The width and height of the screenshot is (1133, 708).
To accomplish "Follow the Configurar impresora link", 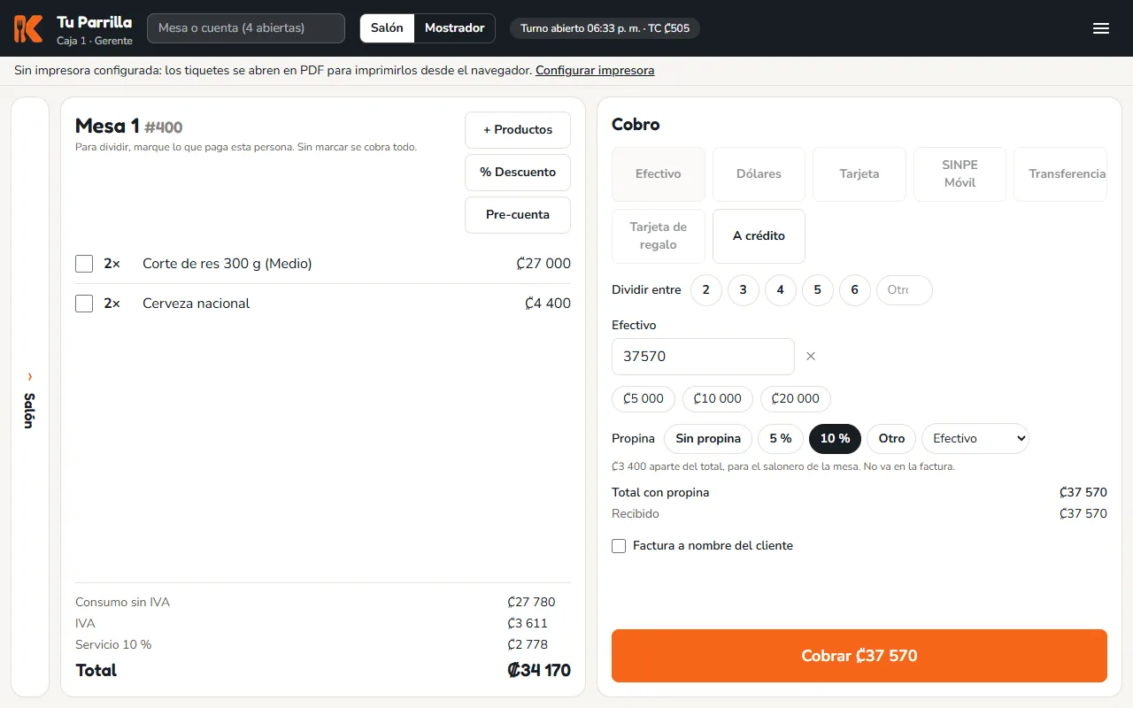I will (595, 71).
